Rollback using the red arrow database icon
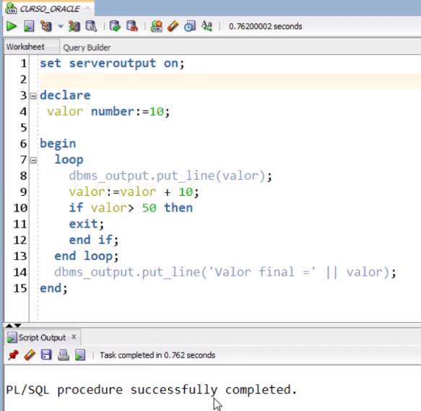Screen dimensions: 421x411 coord(132,26)
